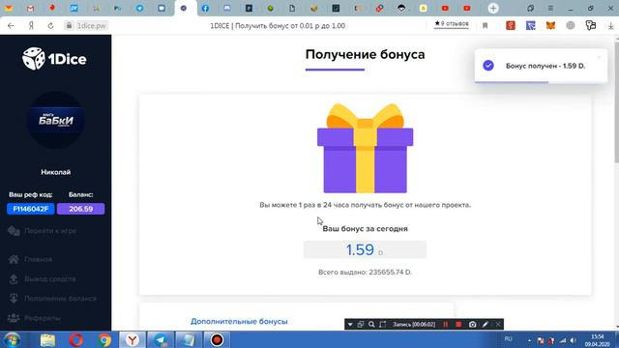619x348 pixels.
Task: Open the red extension icon in toolbar
Action: tap(511, 26)
